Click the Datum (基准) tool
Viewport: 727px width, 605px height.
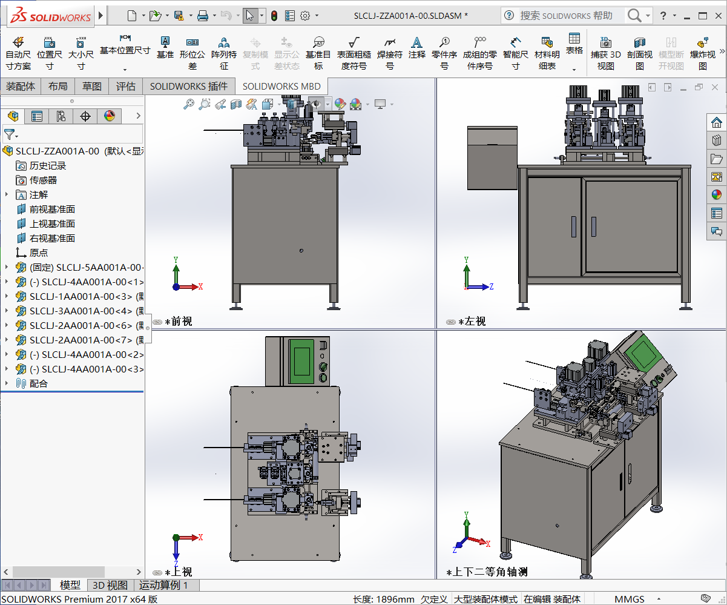tap(165, 47)
